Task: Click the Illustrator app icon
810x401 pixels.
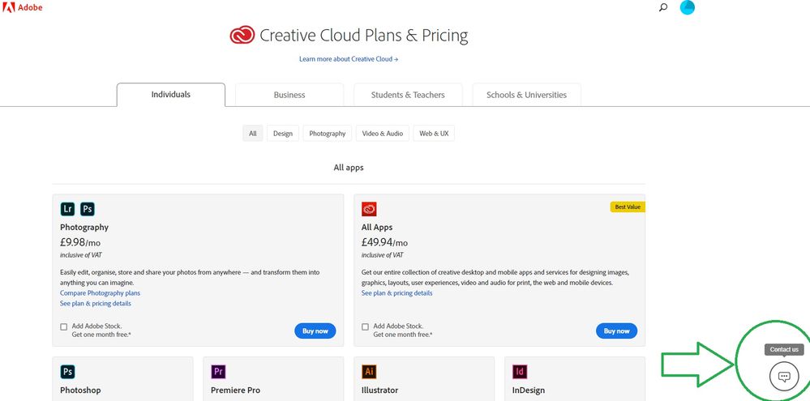Action: (x=369, y=372)
